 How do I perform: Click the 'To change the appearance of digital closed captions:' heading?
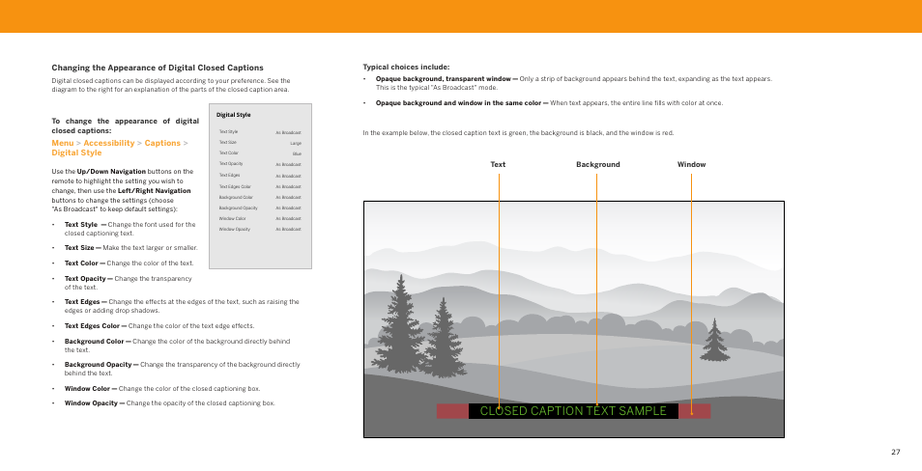(x=126, y=125)
